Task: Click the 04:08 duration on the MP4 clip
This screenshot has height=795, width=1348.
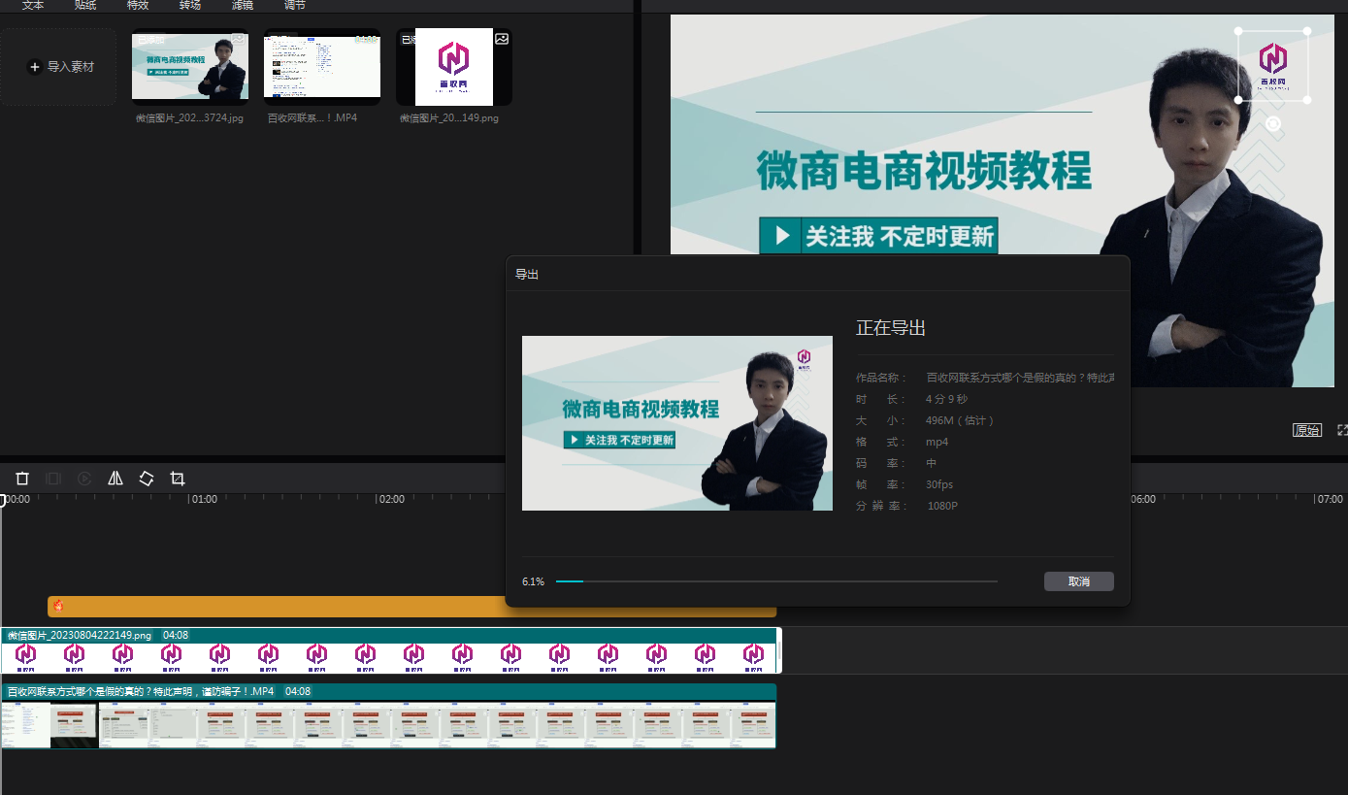Action: point(298,691)
